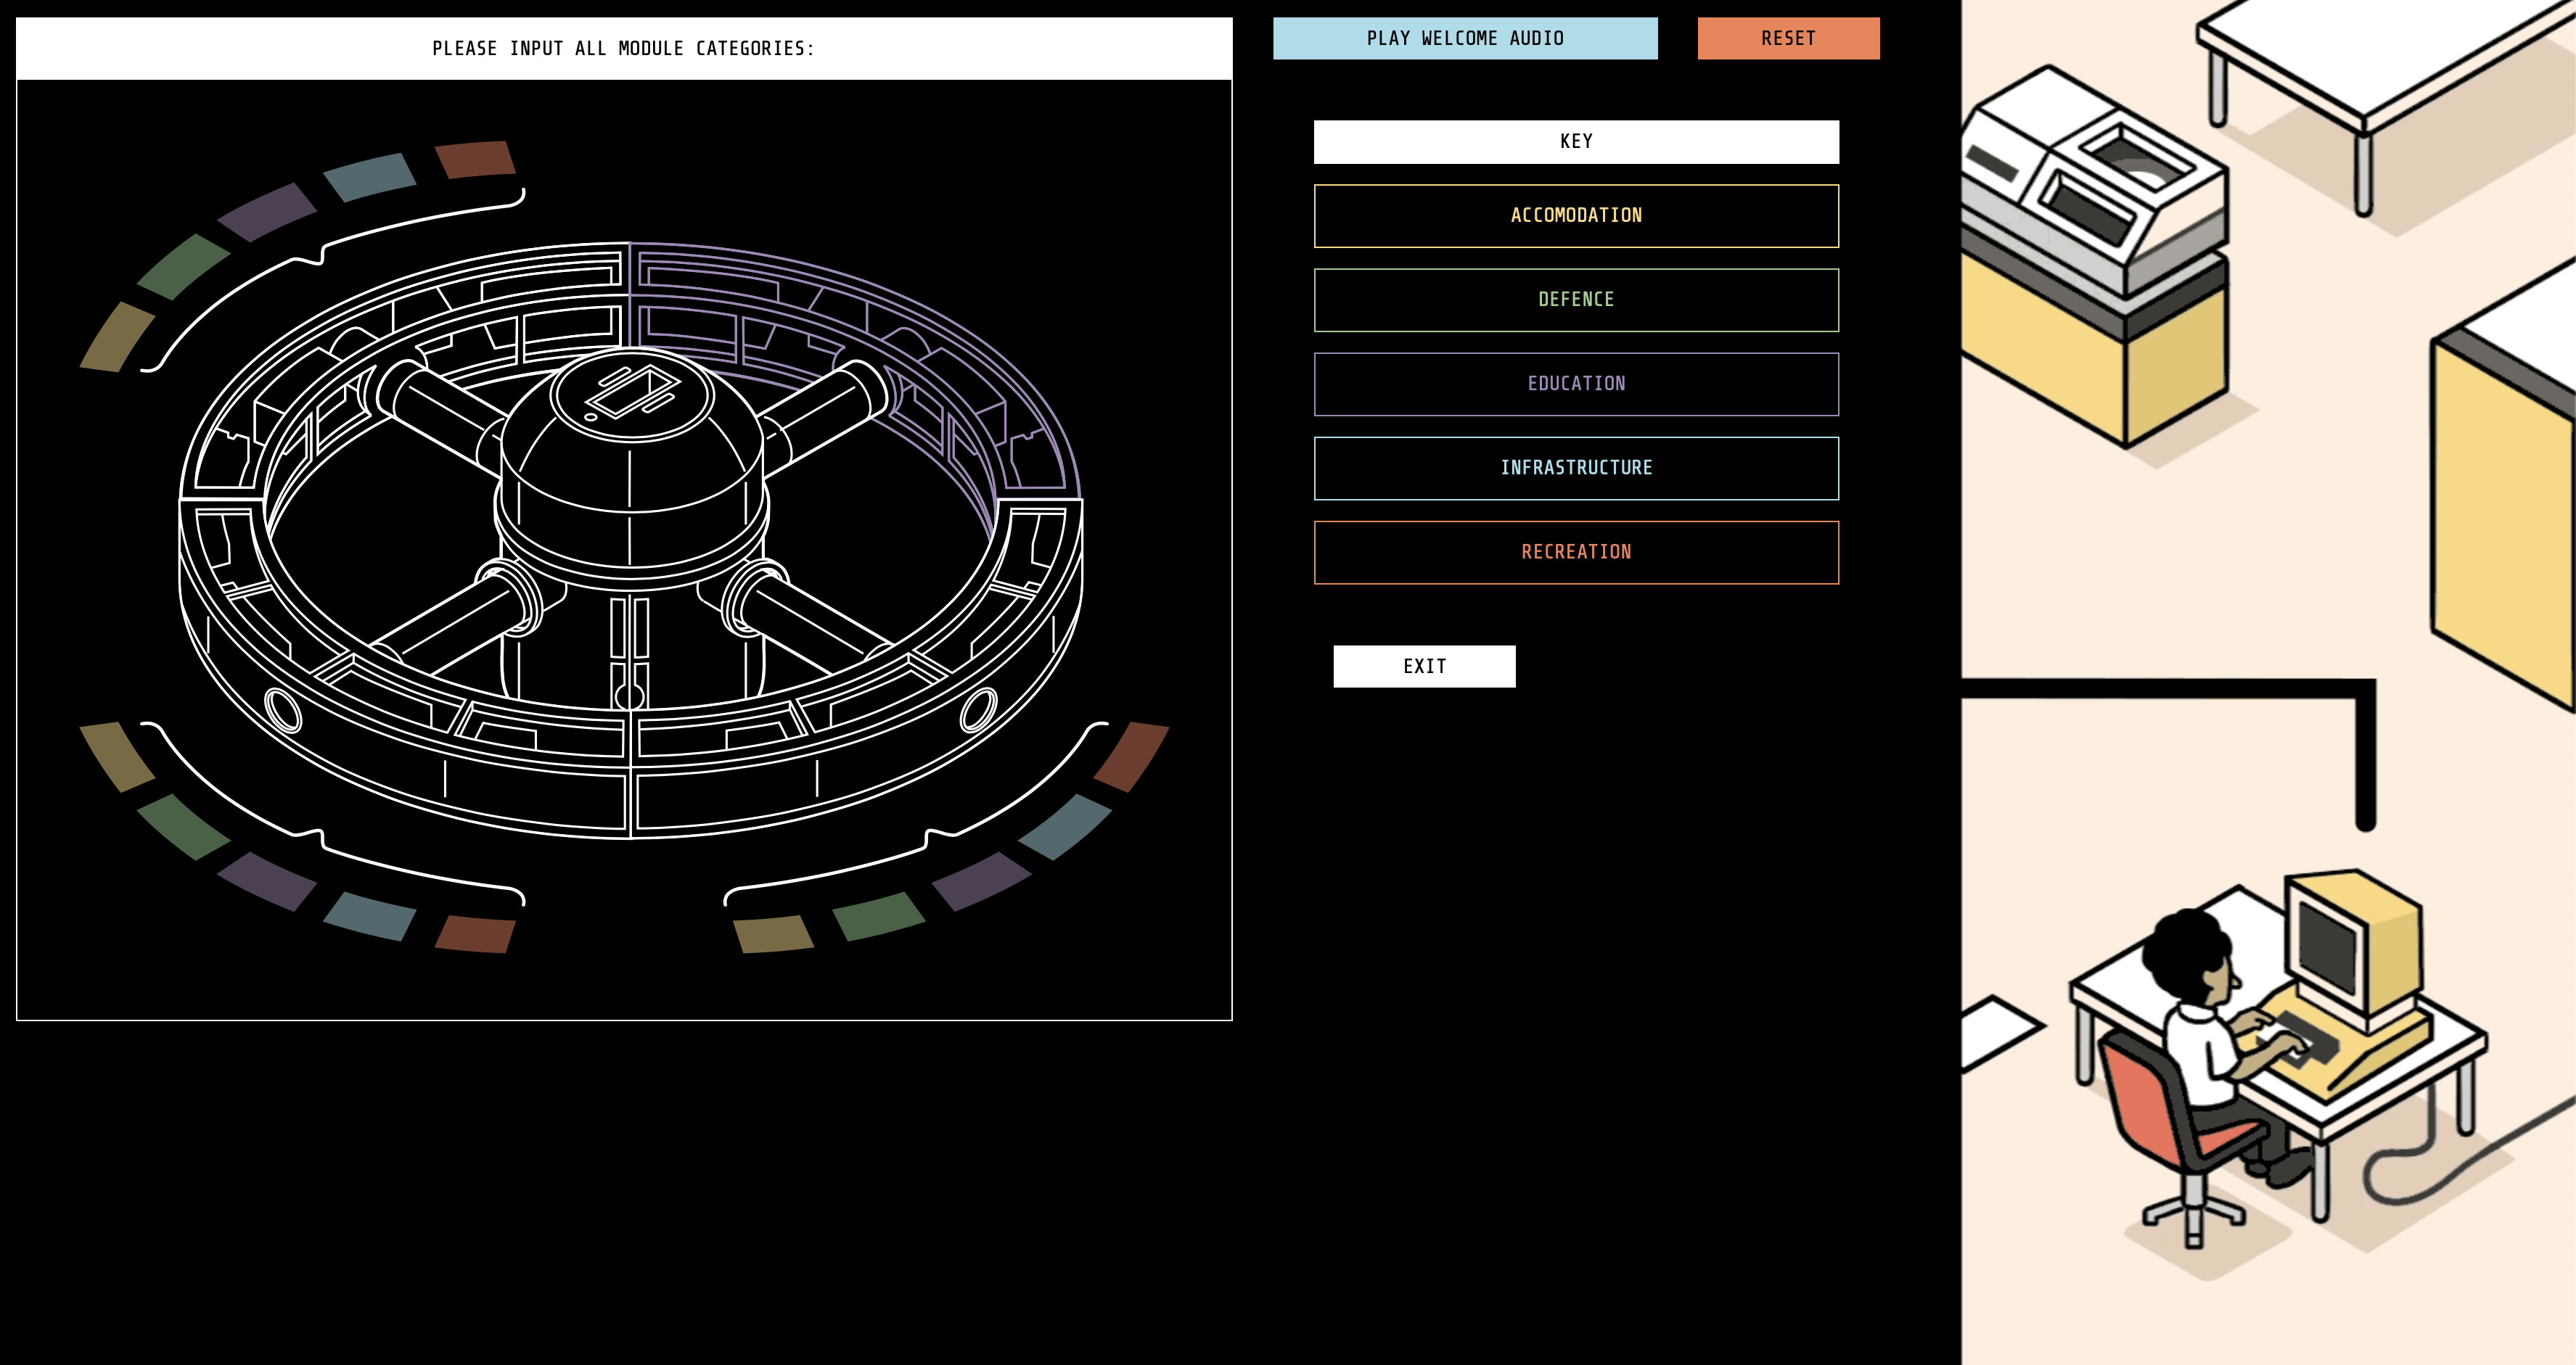Select the yellow swatch in the bottom-right arc
The width and height of the screenshot is (2576, 1365).
[773, 933]
